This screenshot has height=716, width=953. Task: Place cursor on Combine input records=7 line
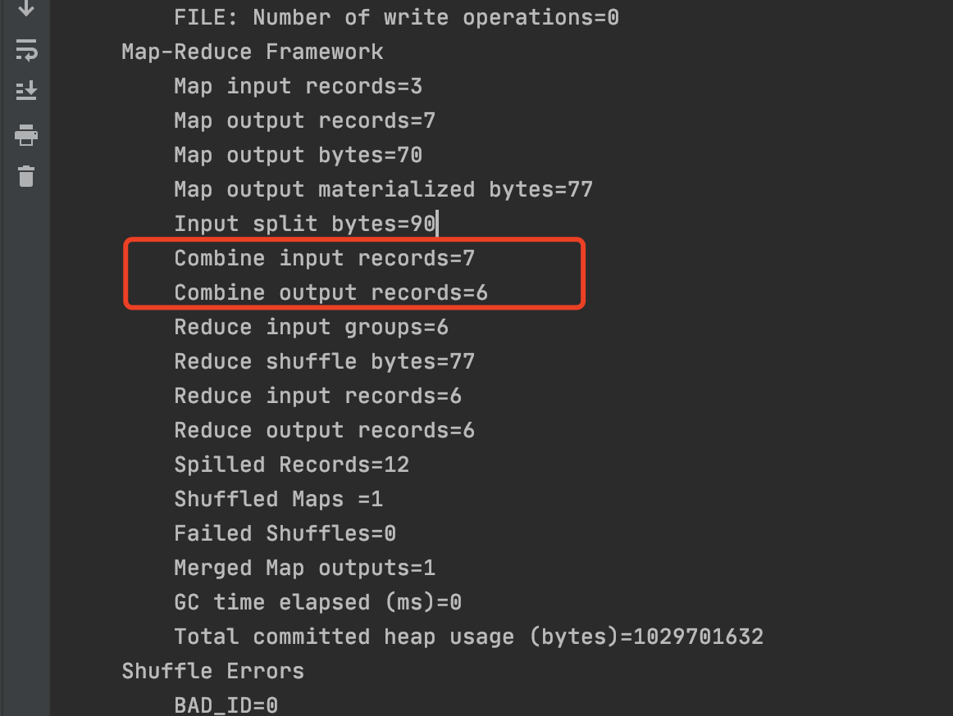324,259
